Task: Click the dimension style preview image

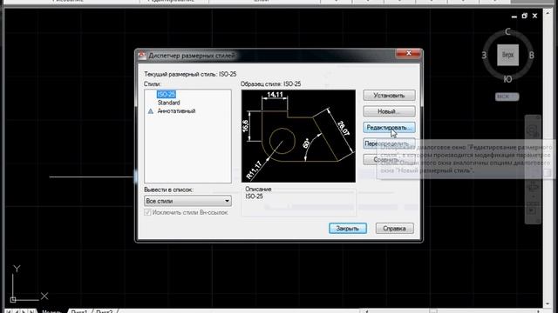Action: (298, 136)
